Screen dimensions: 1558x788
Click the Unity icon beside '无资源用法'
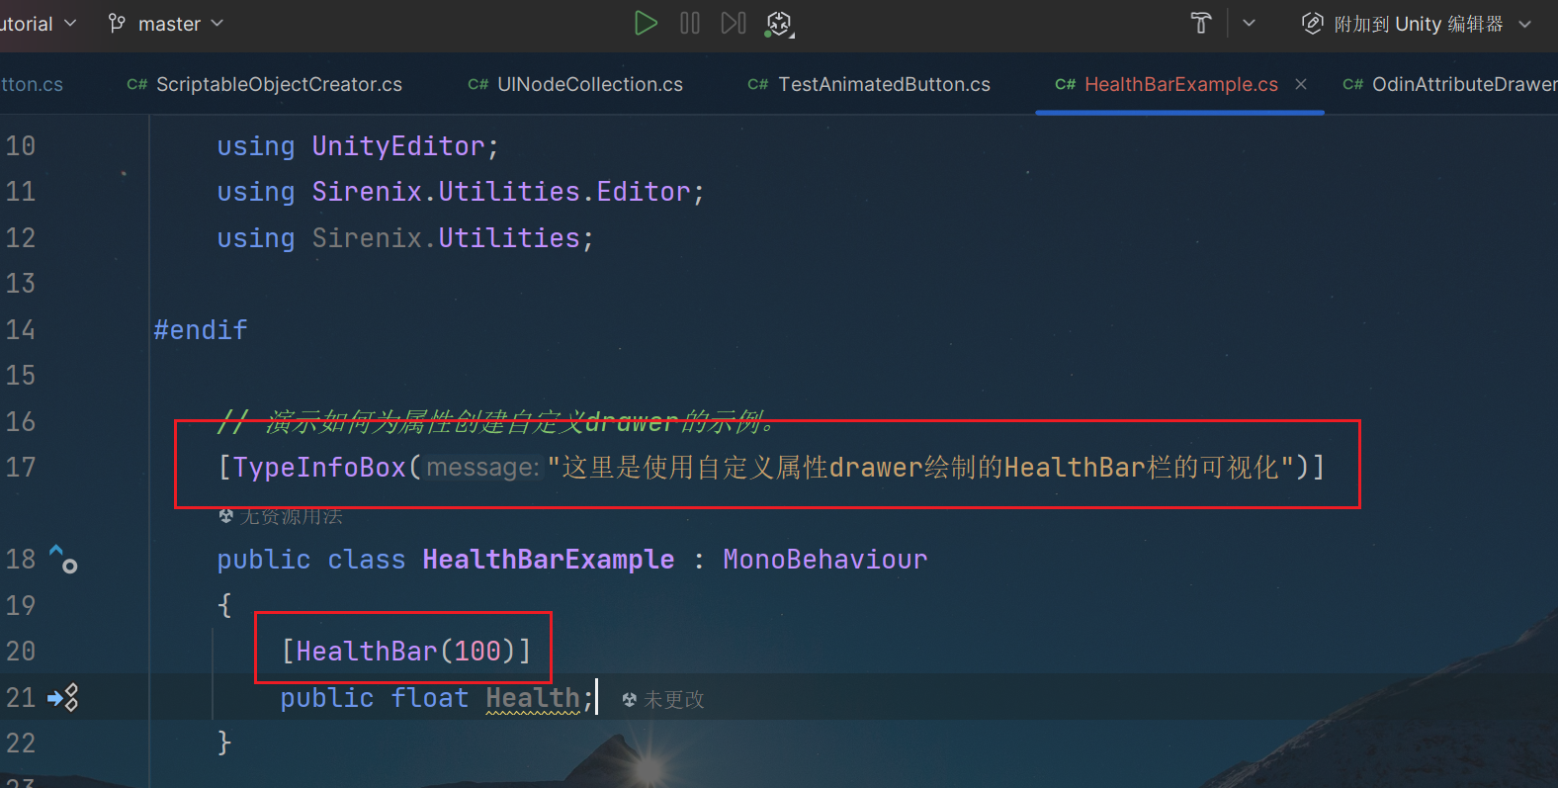pos(226,516)
